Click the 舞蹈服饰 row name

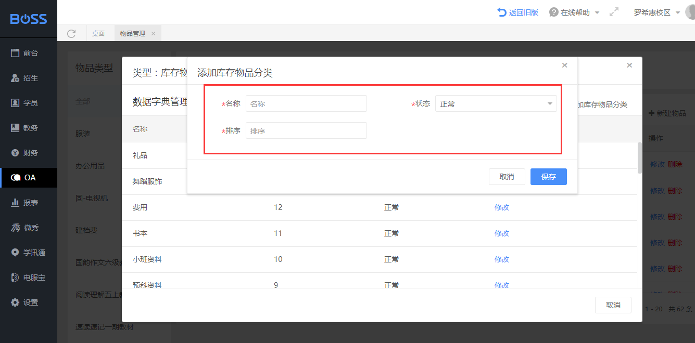pyautogui.click(x=147, y=181)
